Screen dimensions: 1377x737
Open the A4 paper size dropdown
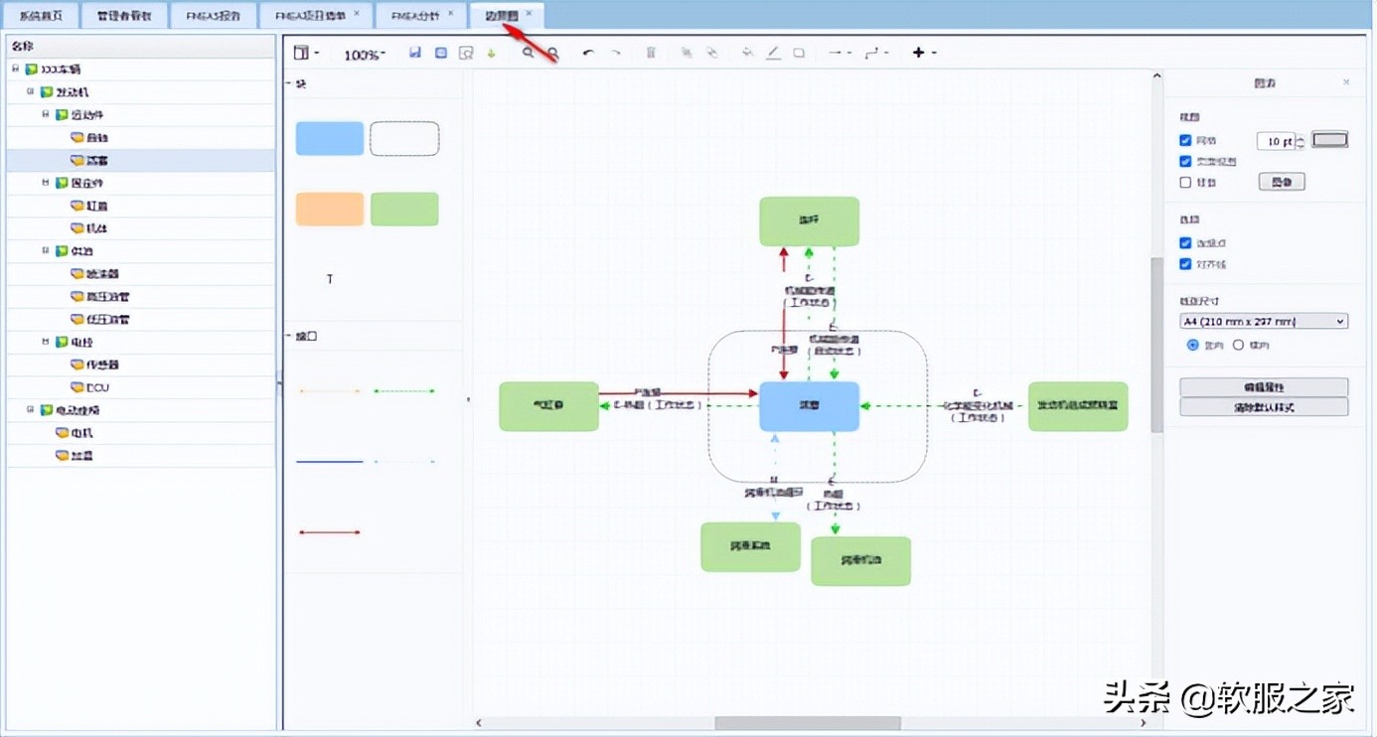click(x=1340, y=320)
